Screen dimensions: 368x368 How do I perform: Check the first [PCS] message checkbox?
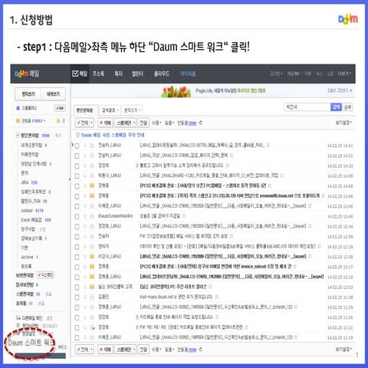point(77,186)
